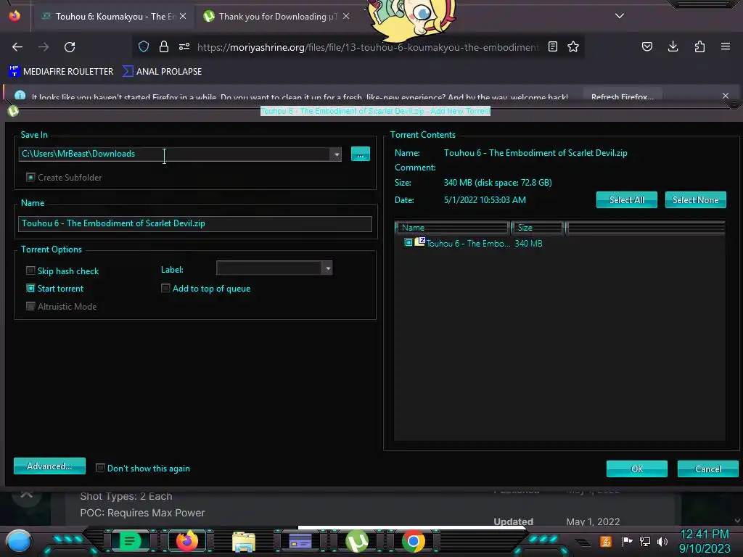
Task: Switch to Thank you for Downloading tab
Action: click(277, 17)
